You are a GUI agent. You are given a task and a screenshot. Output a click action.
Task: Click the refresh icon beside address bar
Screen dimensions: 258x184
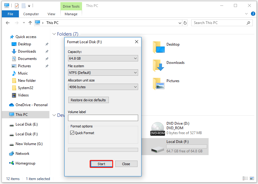point(185,23)
